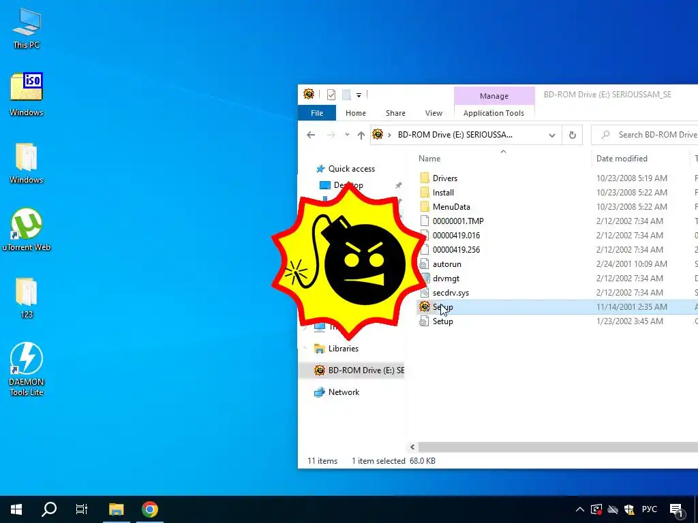698x523 pixels.
Task: Open Task View on taskbar
Action: [x=82, y=509]
